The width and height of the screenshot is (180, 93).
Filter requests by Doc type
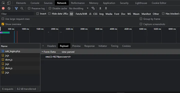point(123,14)
